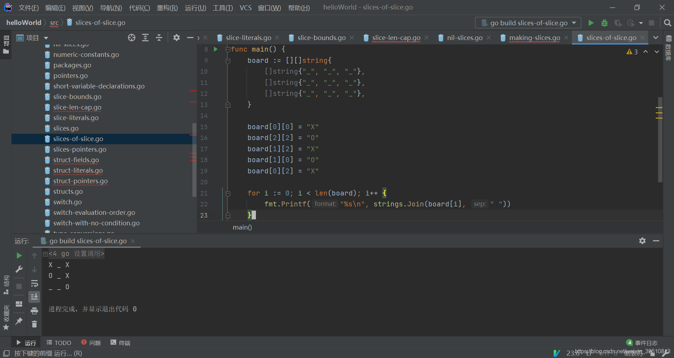674x358 pixels.
Task: Switch to slice-literals.go tab
Action: pyautogui.click(x=249, y=38)
